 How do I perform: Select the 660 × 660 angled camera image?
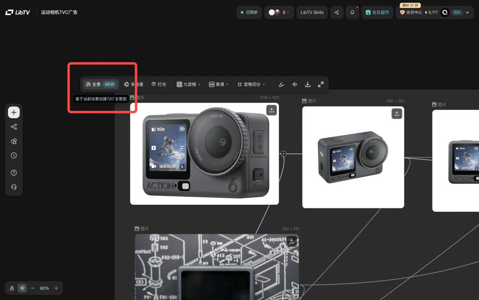click(353, 157)
